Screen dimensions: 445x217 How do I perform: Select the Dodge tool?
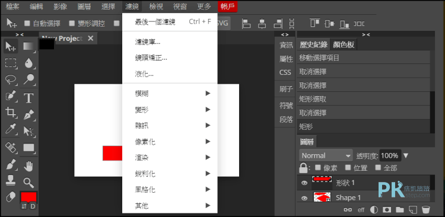click(x=28, y=79)
